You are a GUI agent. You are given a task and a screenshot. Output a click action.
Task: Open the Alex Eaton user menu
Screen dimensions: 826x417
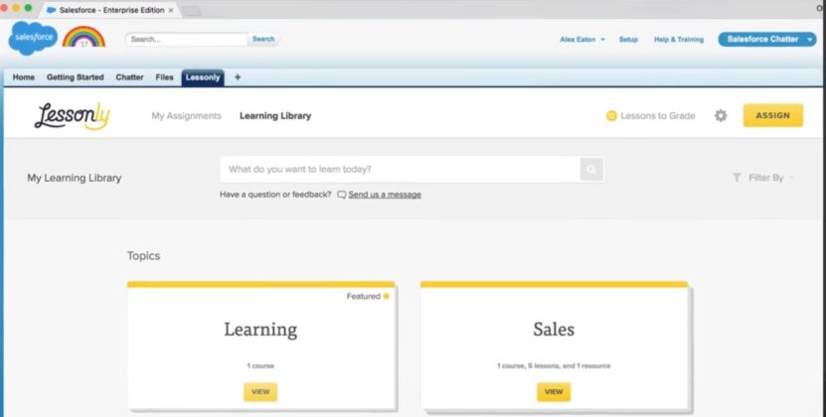582,40
